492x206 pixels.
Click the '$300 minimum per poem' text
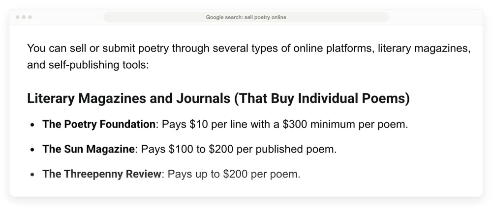[x=345, y=125]
